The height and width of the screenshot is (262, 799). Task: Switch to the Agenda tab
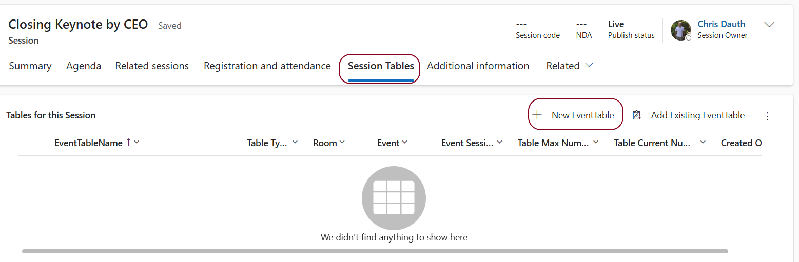pyautogui.click(x=84, y=66)
